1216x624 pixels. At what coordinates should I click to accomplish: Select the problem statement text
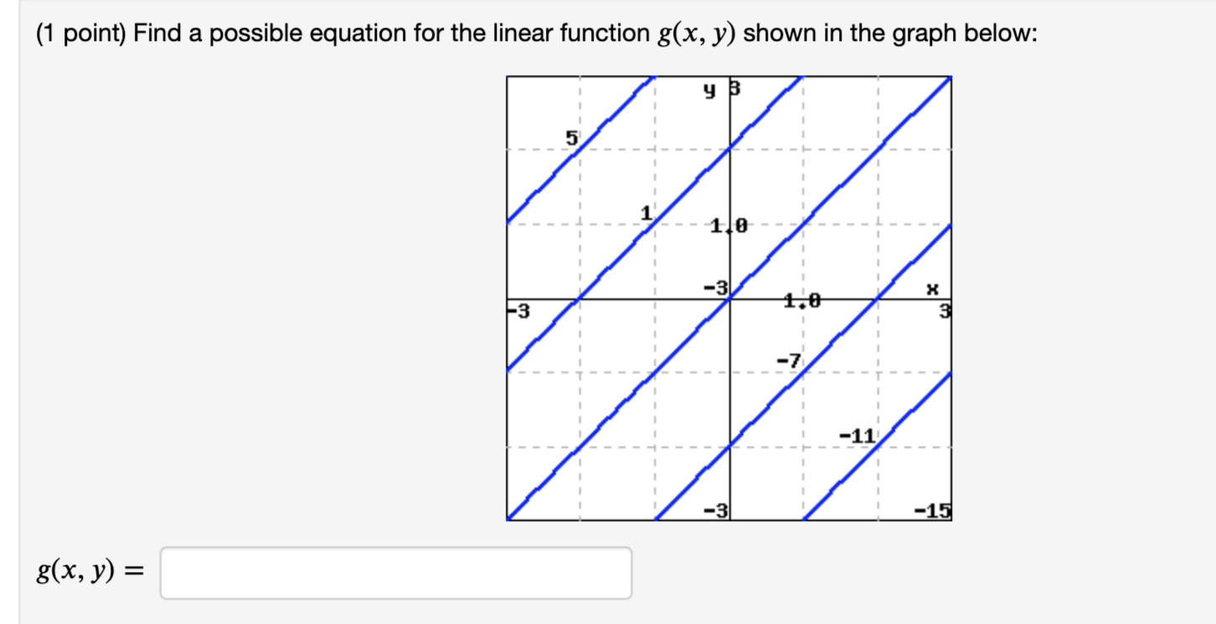(x=419, y=32)
